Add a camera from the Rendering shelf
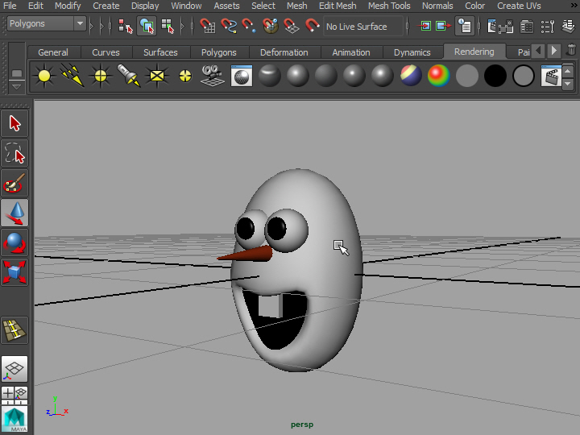The width and height of the screenshot is (580, 435). pyautogui.click(x=213, y=77)
